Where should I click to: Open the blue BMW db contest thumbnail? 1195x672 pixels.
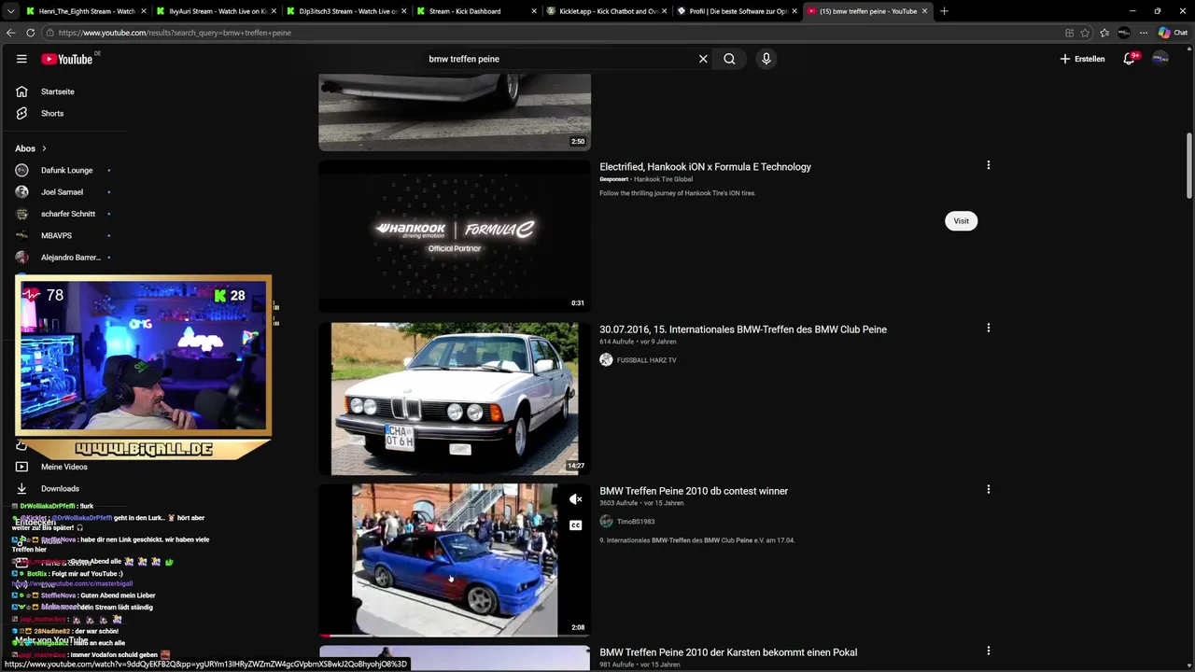[455, 560]
